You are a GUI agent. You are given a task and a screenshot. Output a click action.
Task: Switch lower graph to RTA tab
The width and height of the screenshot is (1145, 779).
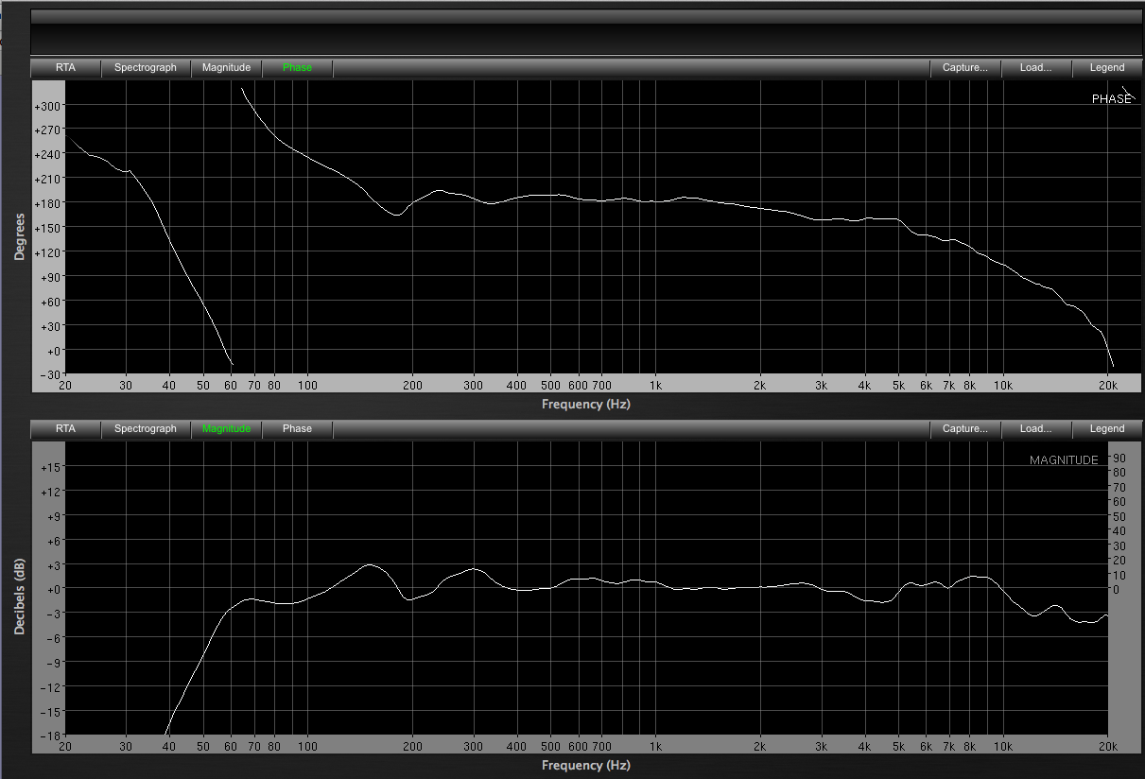(65, 429)
